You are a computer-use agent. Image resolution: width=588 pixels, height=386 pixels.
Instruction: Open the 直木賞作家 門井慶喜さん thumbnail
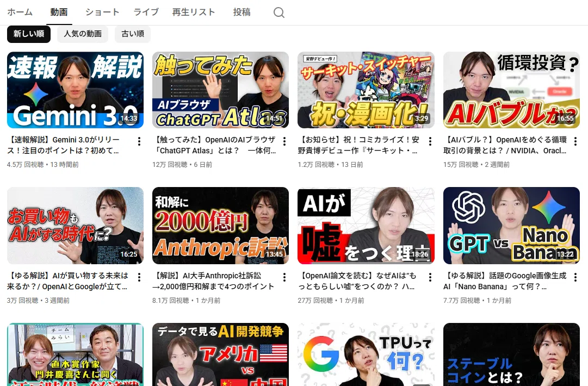(76, 354)
